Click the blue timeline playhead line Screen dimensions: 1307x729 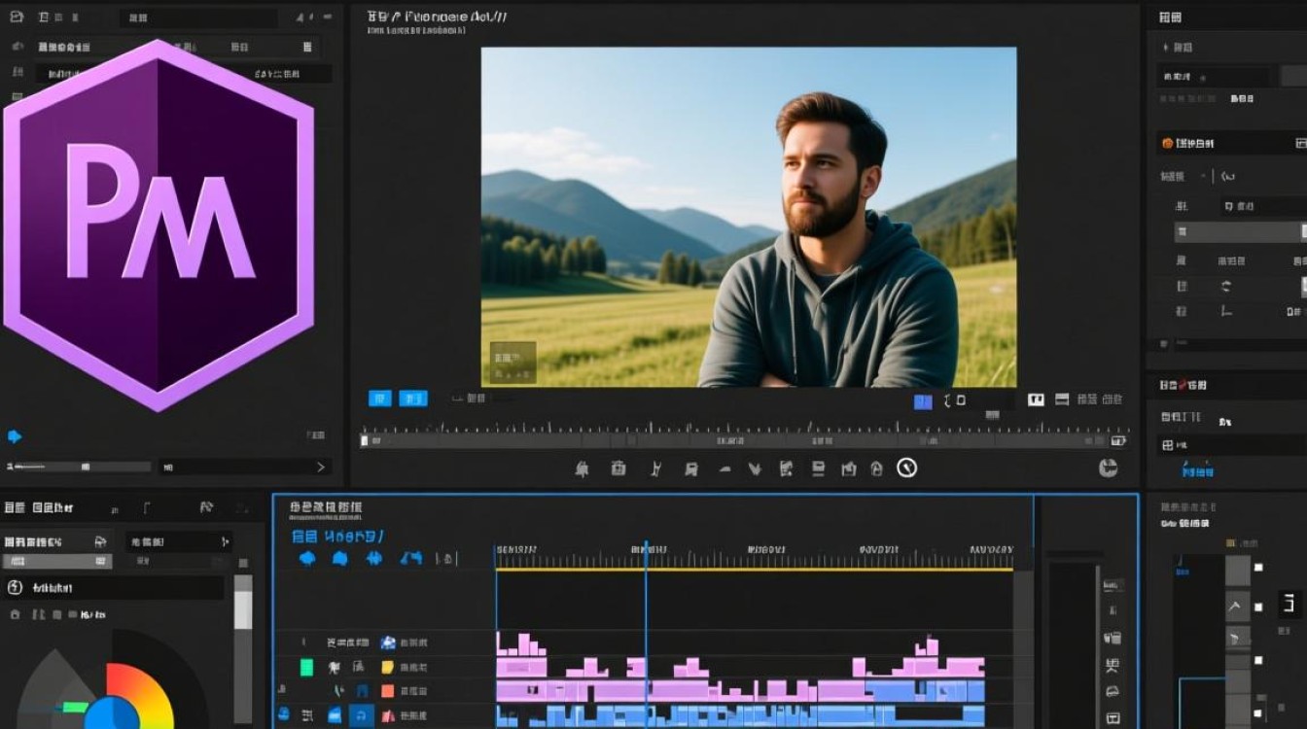pyautogui.click(x=646, y=632)
